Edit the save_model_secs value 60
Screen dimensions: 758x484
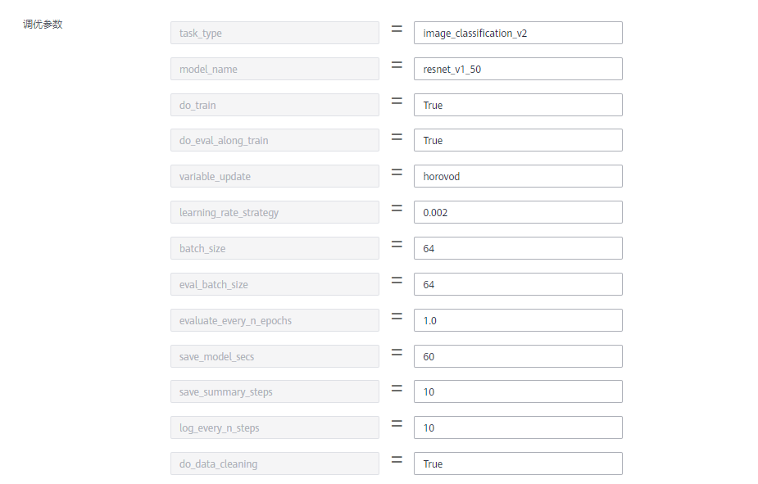click(517, 356)
